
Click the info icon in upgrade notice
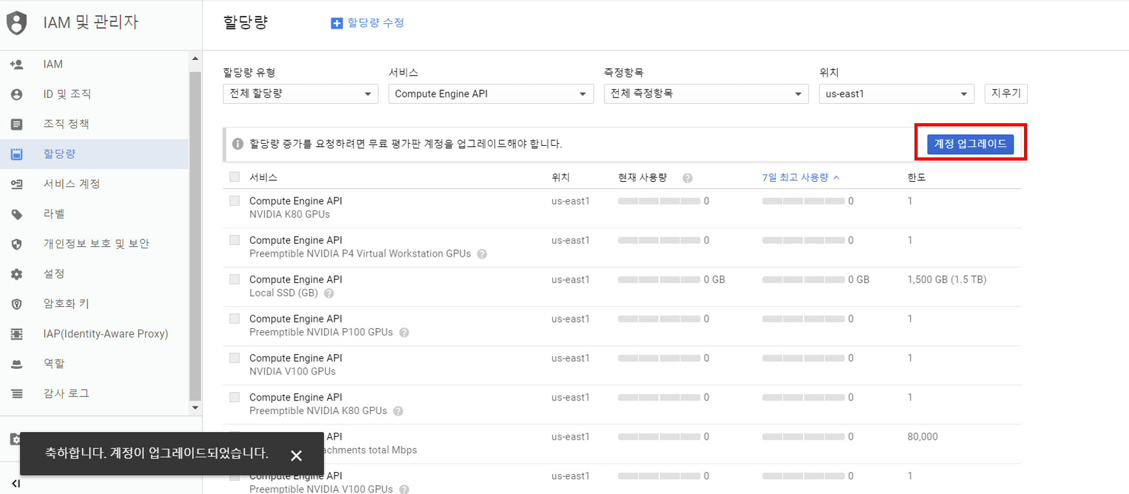point(238,144)
